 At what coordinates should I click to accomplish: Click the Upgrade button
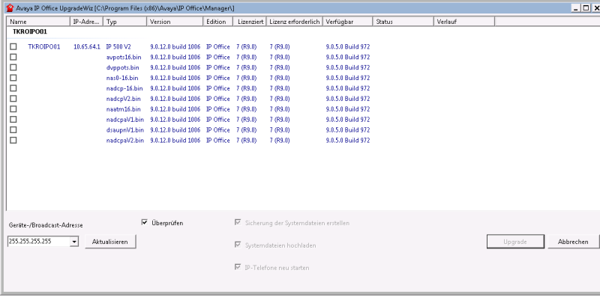[x=515, y=242]
